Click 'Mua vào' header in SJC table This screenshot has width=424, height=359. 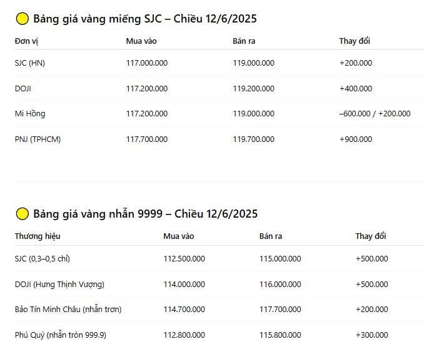[141, 41]
